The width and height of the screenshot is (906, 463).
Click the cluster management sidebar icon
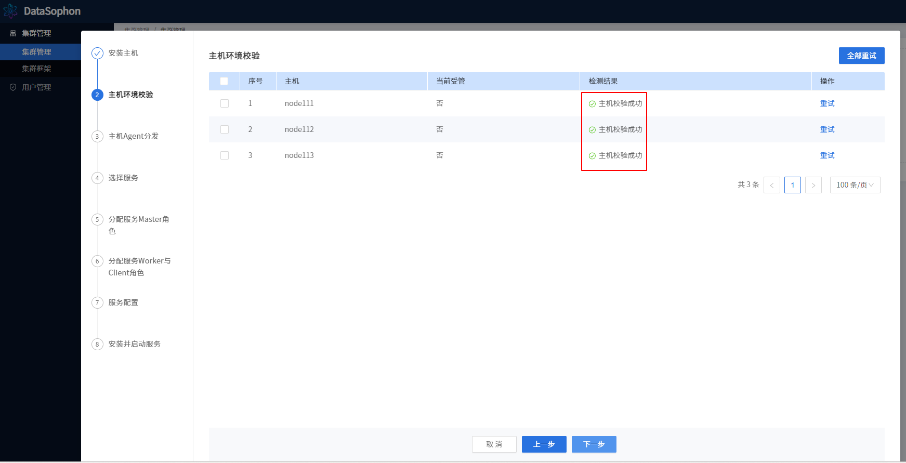(13, 33)
